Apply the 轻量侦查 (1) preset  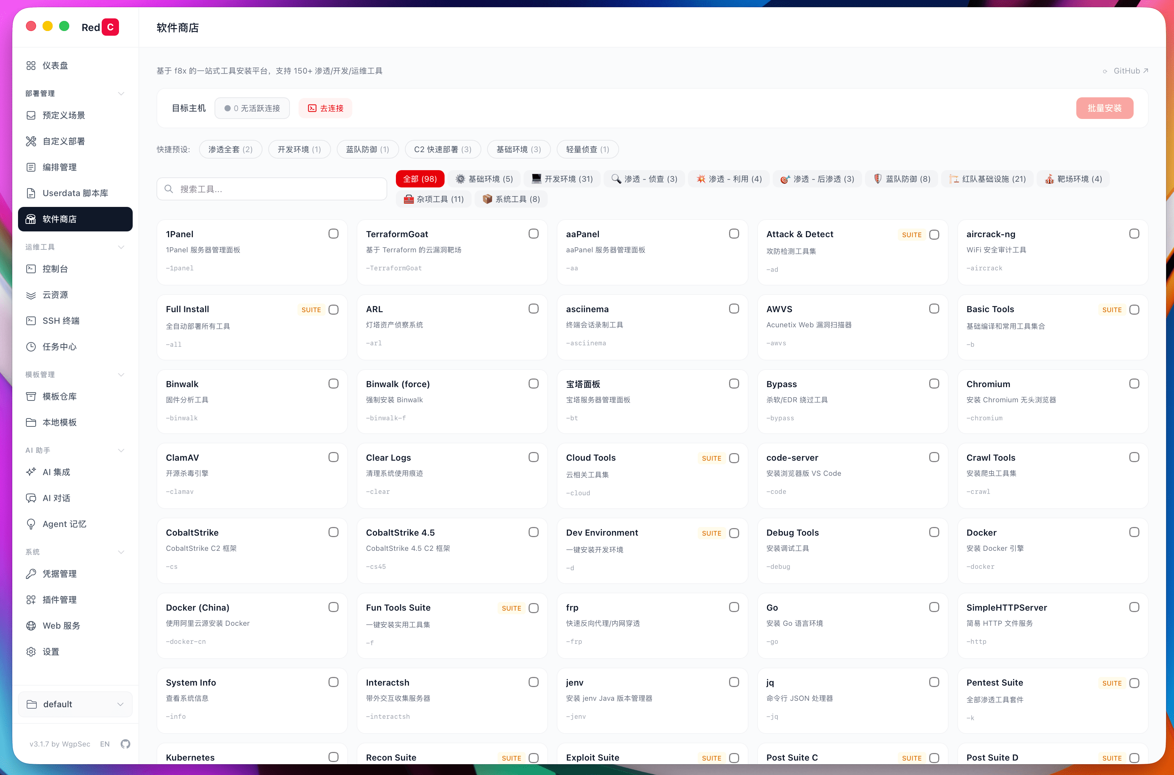[588, 149]
